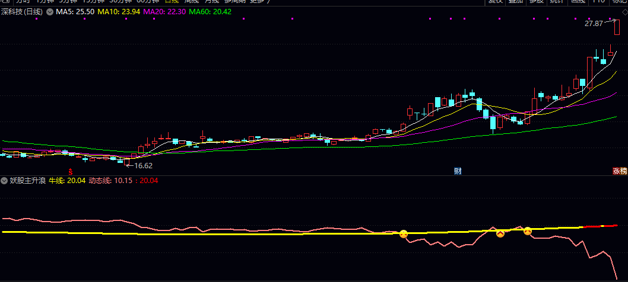The width and height of the screenshot is (628, 282).
Task: Open the F10 company info
Action: 598,1
